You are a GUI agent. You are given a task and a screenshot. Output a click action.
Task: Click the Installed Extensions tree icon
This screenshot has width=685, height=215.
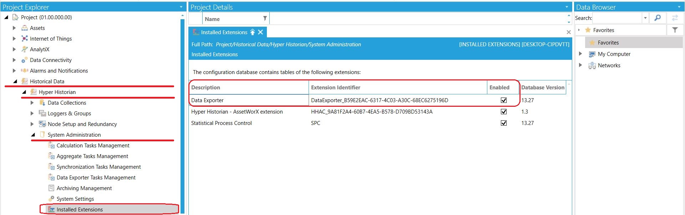[51, 209]
